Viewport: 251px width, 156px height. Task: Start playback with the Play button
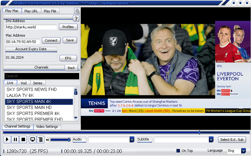[7, 140]
